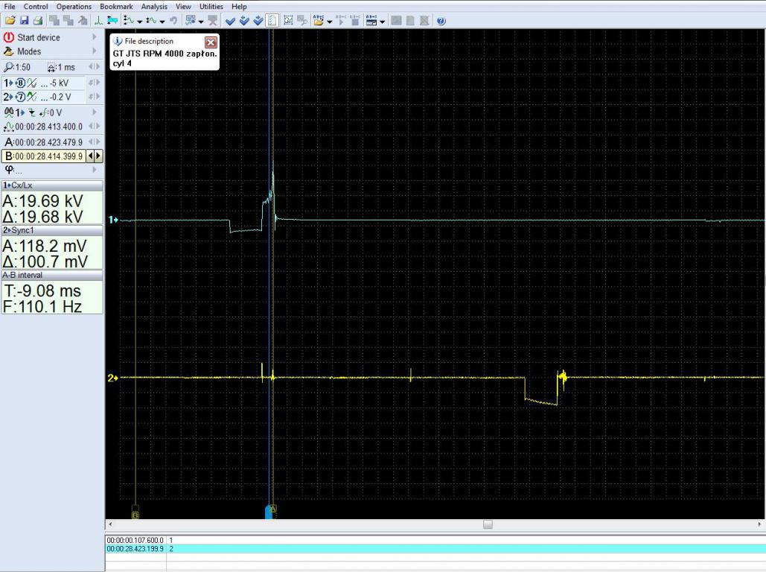Close the File description popup

click(211, 42)
